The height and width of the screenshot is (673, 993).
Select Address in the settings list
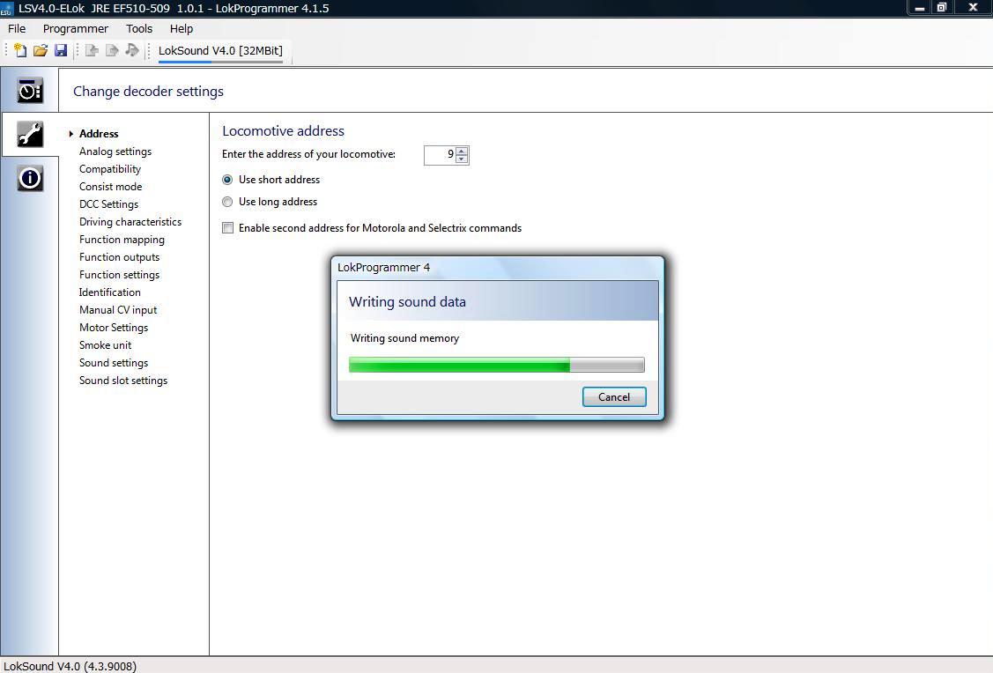click(99, 134)
